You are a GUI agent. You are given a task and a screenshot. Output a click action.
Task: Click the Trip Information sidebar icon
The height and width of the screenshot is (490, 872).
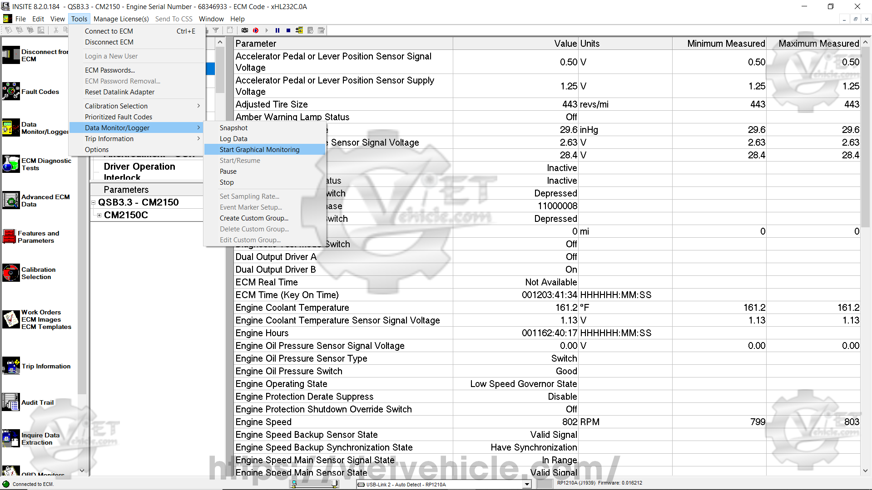pos(11,366)
